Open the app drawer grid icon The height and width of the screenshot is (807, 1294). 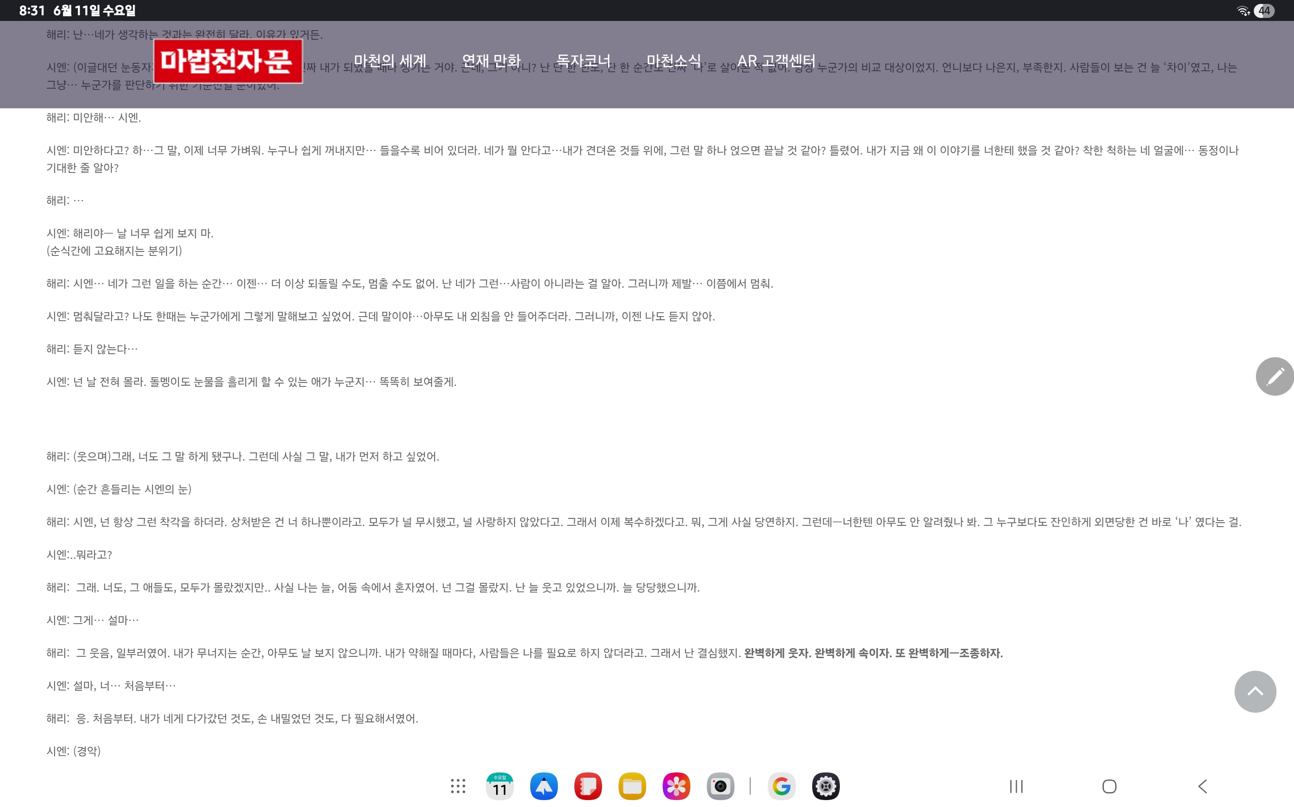coord(458,786)
